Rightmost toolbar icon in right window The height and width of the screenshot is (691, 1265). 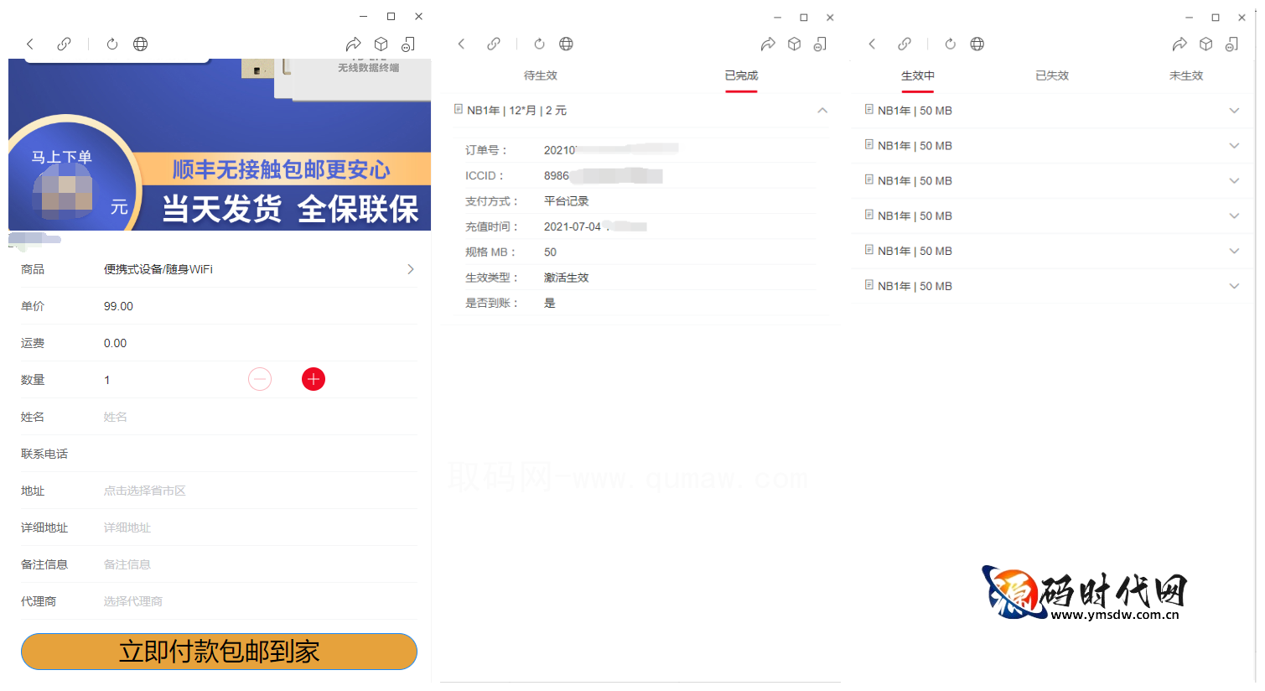(x=1232, y=44)
